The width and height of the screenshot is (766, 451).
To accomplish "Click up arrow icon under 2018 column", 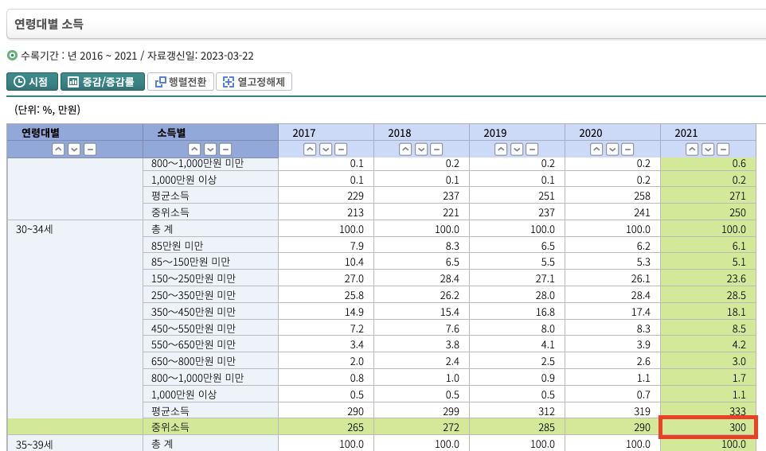I will tap(405, 150).
